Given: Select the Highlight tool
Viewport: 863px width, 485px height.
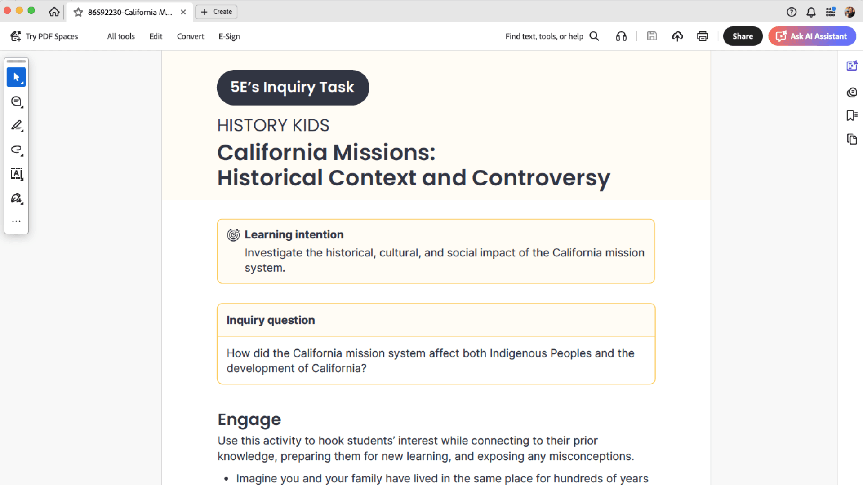Looking at the screenshot, I should (x=16, y=126).
